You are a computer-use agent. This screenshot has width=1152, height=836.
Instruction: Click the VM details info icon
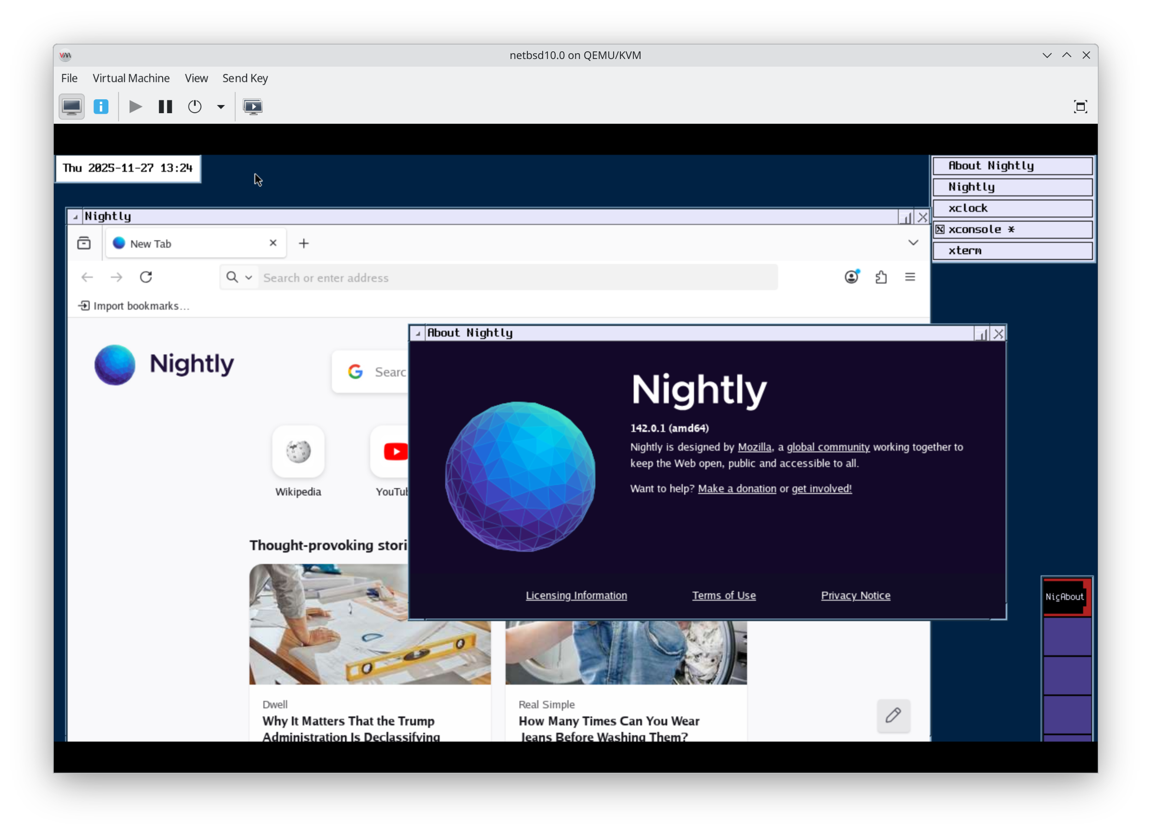[101, 106]
